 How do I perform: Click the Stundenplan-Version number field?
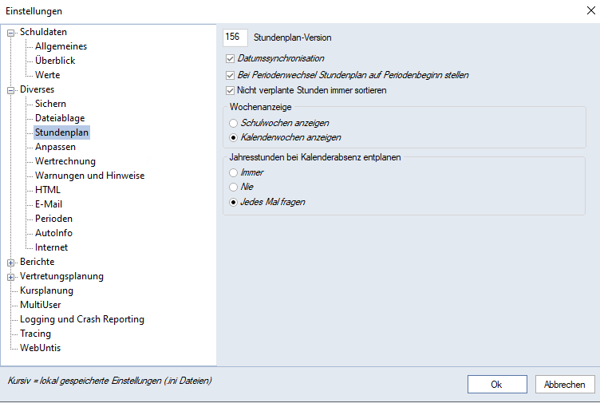click(x=235, y=38)
